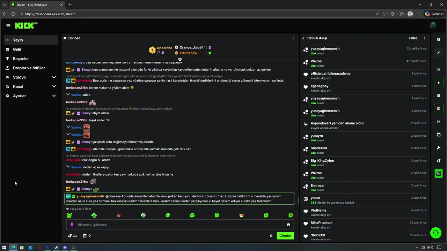
Task: Click Big_KingCyber Link alındı event
Action: coord(365,163)
